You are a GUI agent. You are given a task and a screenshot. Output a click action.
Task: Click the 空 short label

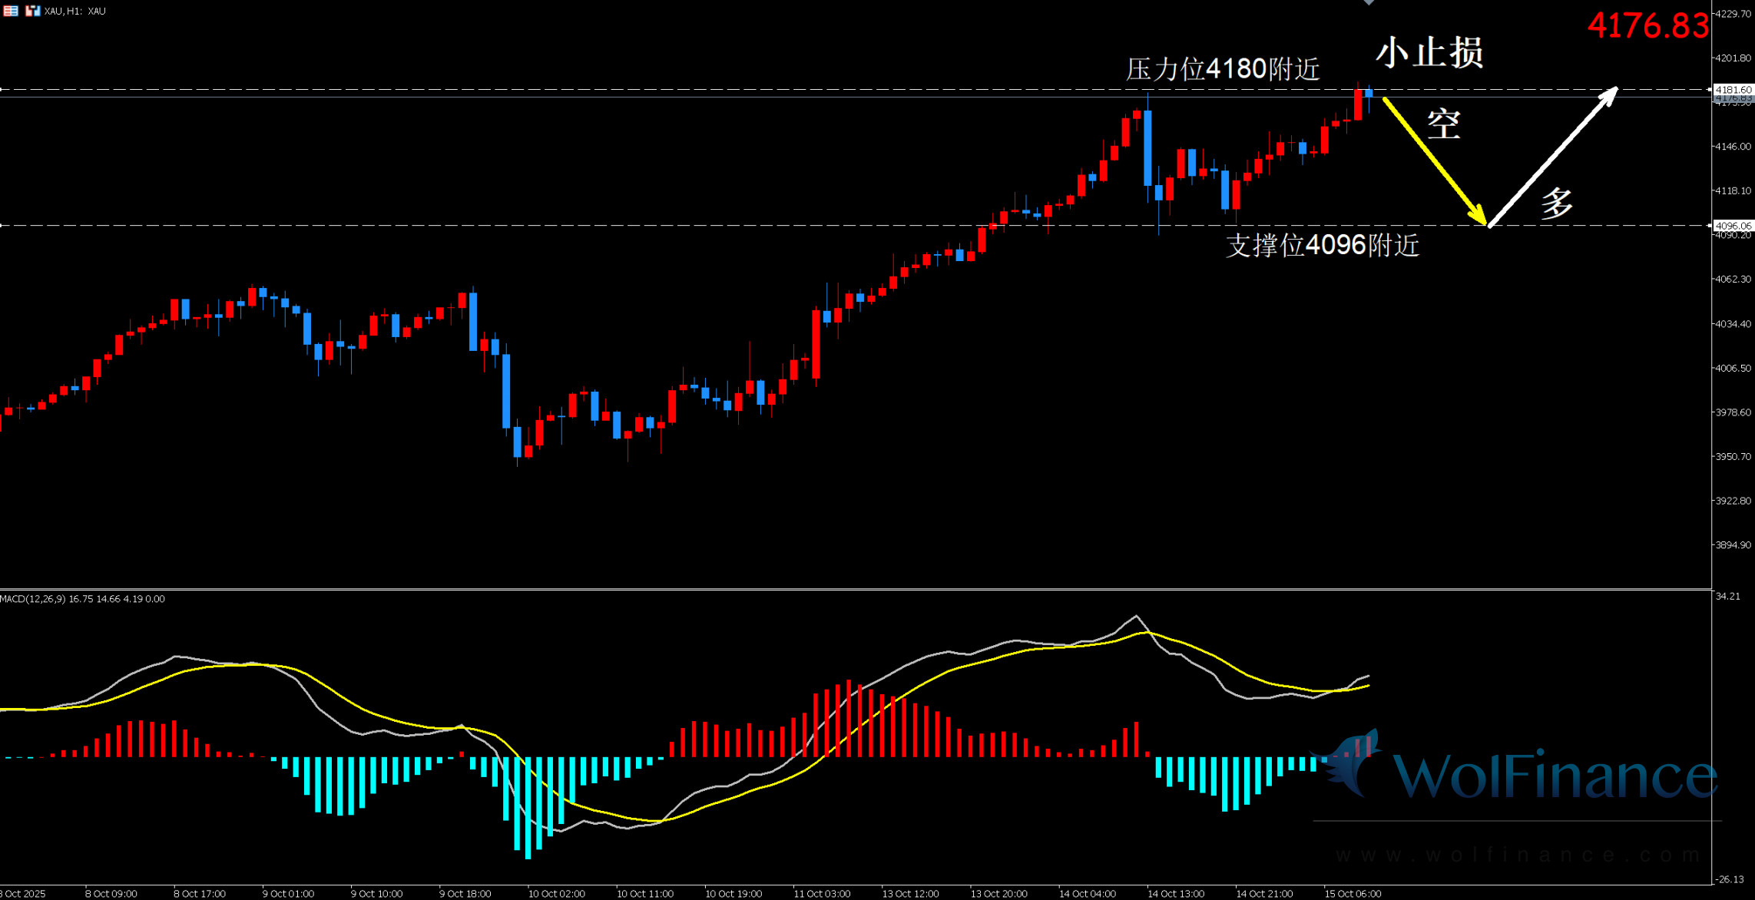[x=1443, y=124]
